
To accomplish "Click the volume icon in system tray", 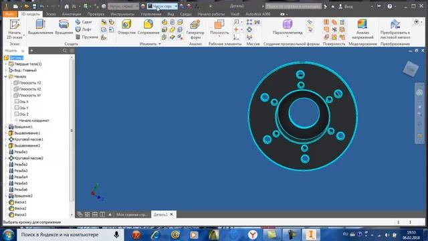I will click(387, 235).
